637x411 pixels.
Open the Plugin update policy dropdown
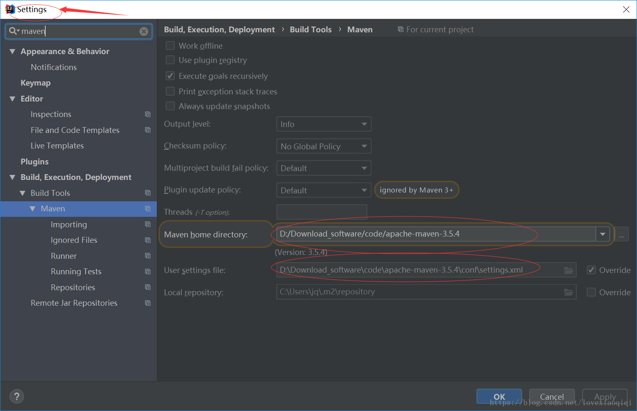[x=324, y=190]
